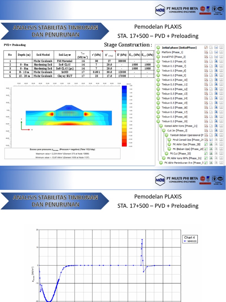This screenshot has height=302, width=226.
Task: Click the N9483(B) series in Chart 4 legend
Action: click(x=190, y=241)
